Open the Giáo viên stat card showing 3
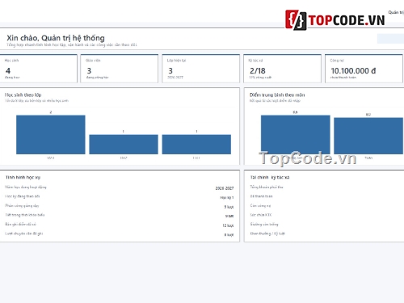 pos(120,69)
